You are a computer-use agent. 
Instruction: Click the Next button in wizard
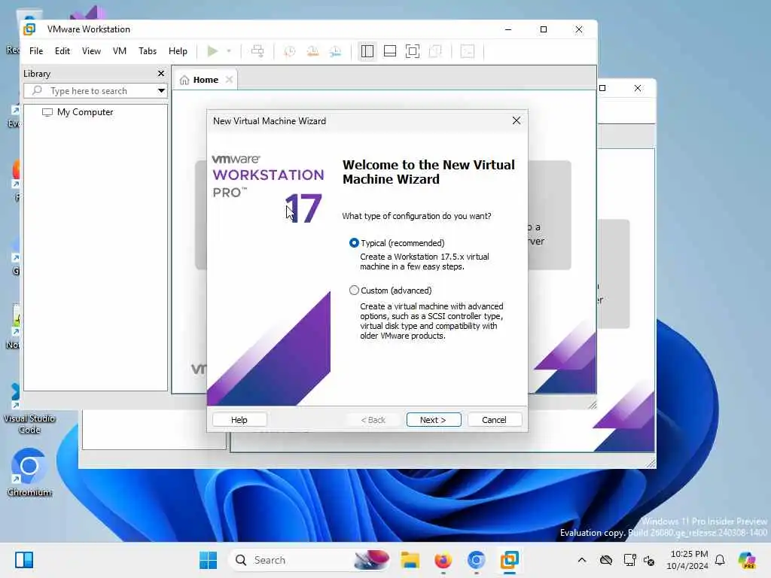(x=434, y=420)
